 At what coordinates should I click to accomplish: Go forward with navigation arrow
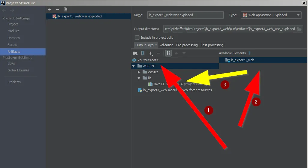click(12, 10)
